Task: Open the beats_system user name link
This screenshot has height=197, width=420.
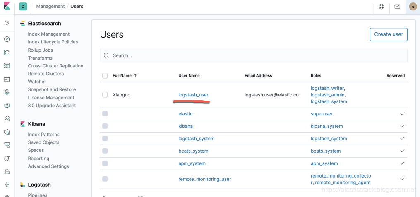Action: pos(193,151)
